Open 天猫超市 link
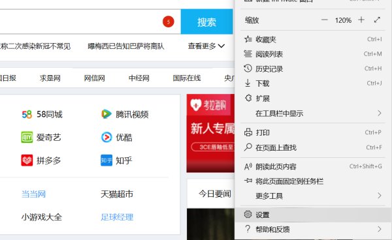The width and height of the screenshot is (392, 240). click(x=117, y=194)
